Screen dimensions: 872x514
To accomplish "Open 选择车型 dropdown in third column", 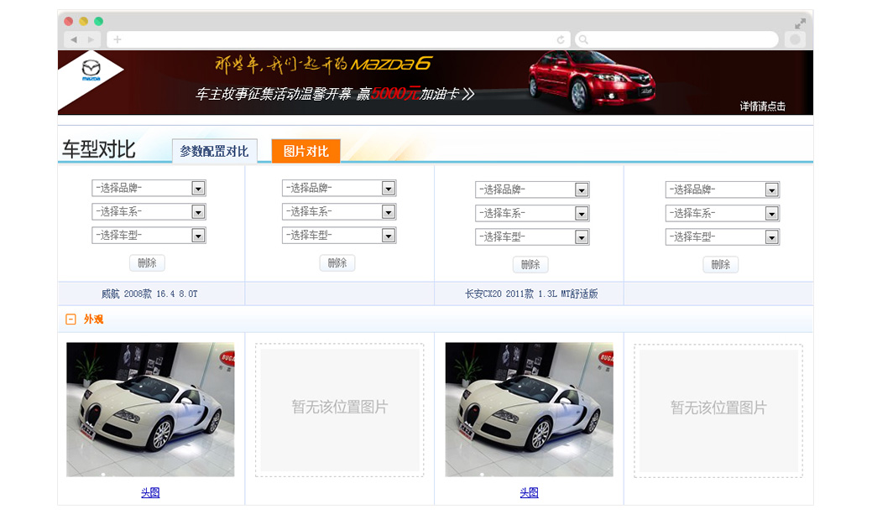I will click(532, 237).
